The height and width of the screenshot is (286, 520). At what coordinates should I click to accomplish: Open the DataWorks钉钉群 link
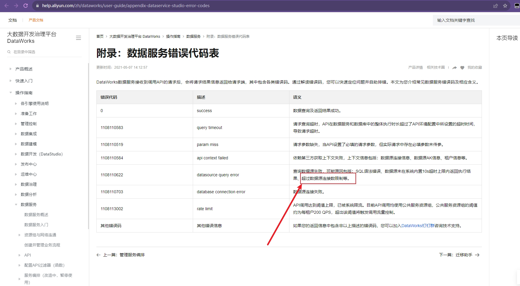pyautogui.click(x=418, y=226)
